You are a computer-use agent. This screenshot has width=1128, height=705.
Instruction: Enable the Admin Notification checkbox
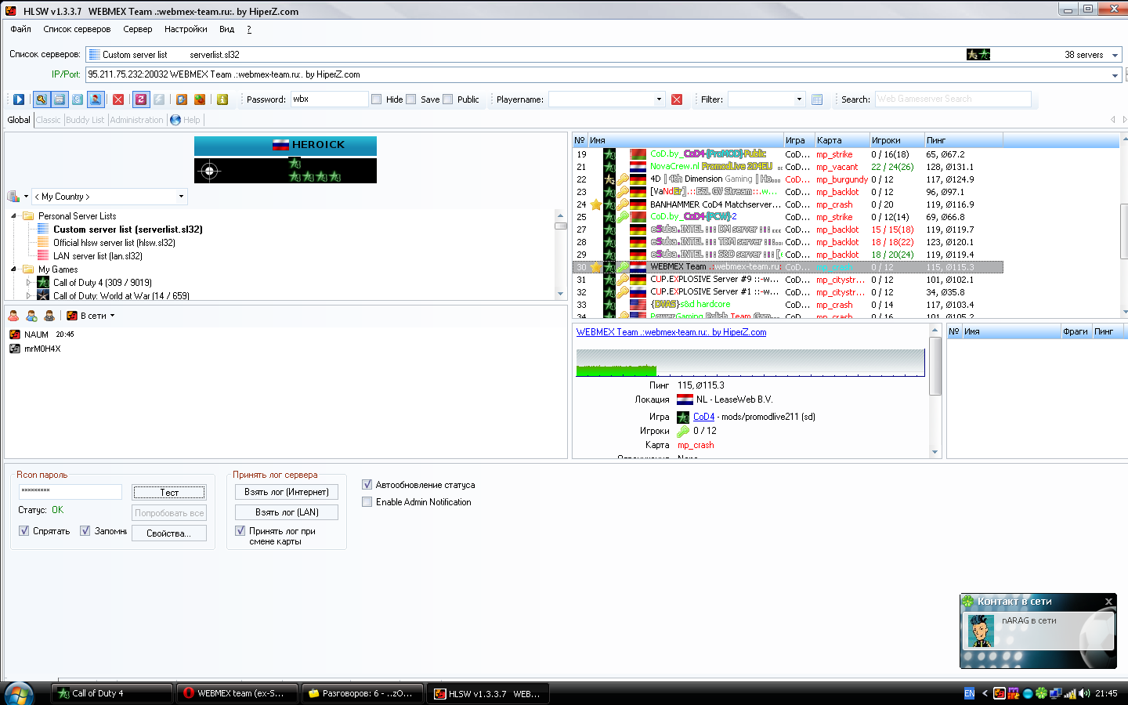367,502
